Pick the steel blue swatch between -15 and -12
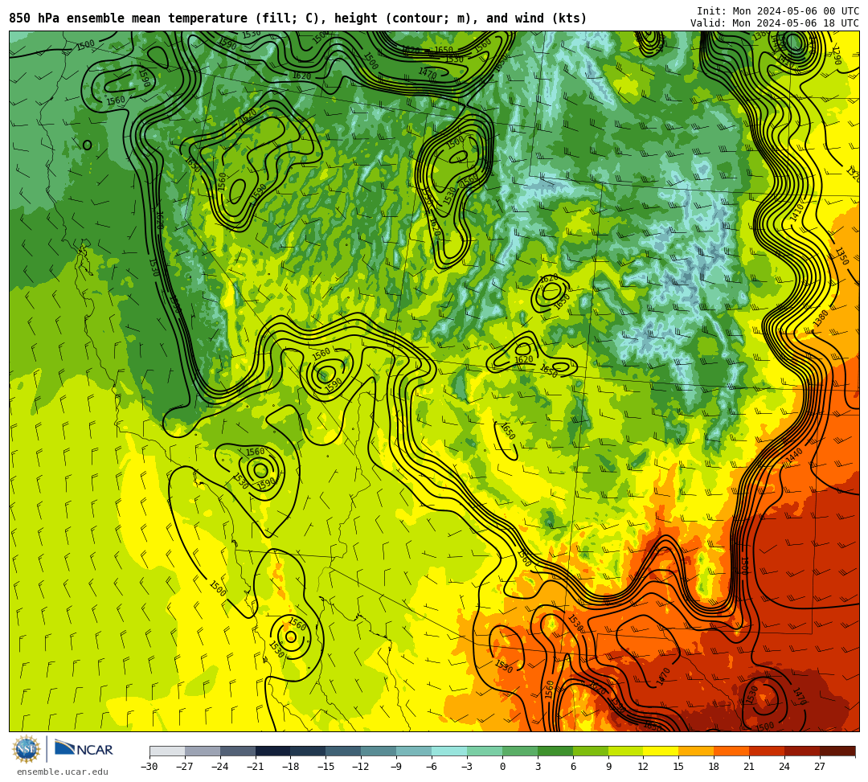 pos(344,751)
